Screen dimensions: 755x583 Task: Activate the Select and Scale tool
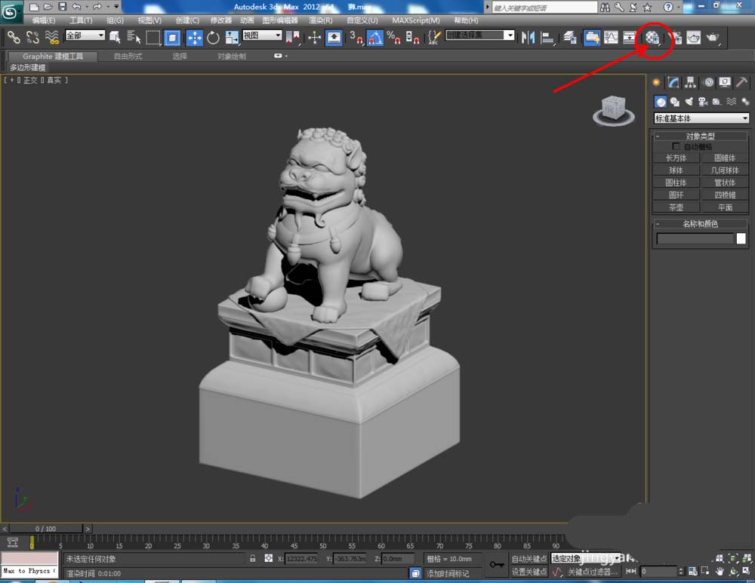[x=232, y=37]
